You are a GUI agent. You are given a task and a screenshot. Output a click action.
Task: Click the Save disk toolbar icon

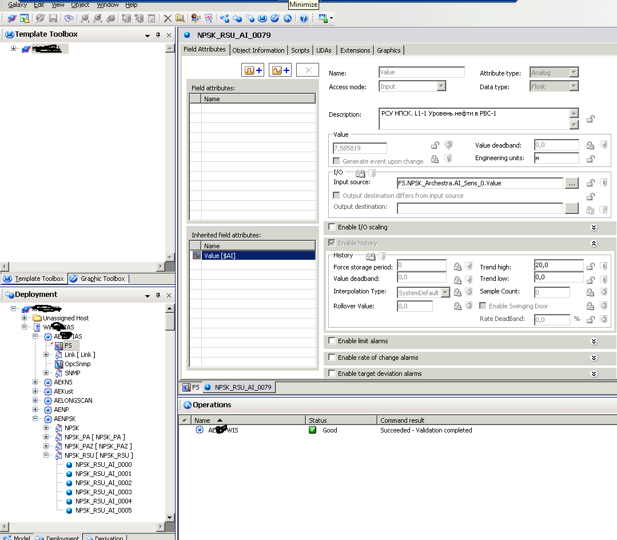point(53,18)
